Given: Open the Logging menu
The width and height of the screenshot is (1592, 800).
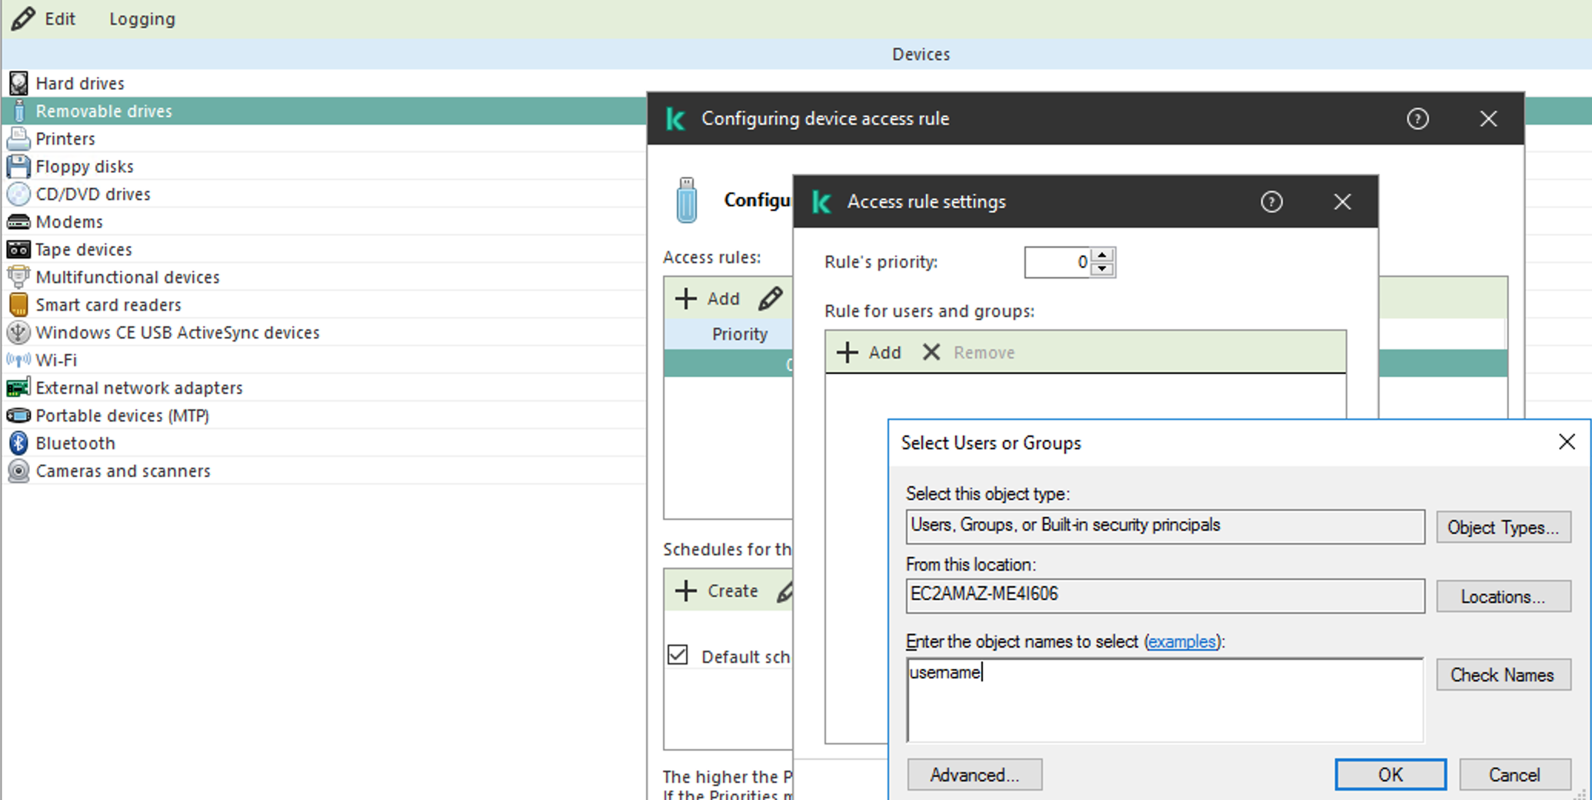Looking at the screenshot, I should 142,18.
